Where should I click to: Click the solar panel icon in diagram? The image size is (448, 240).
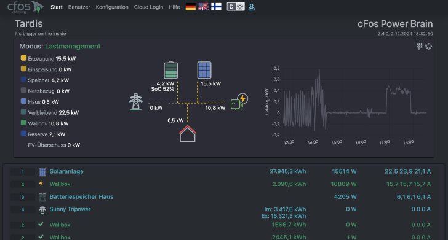click(x=204, y=70)
